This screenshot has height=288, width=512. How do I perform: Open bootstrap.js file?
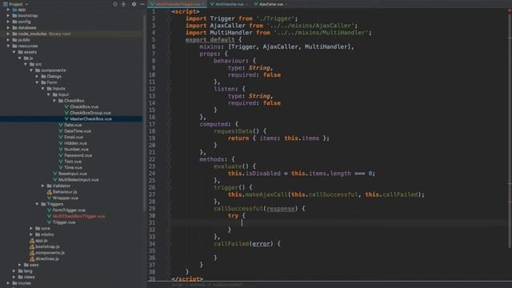tap(47, 246)
